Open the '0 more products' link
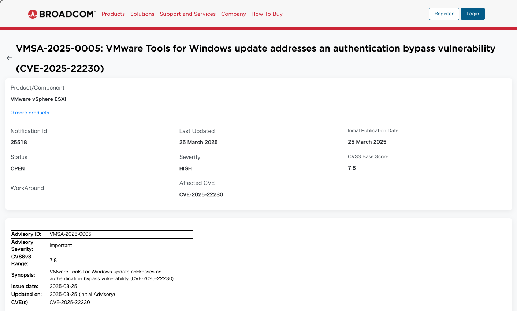This screenshot has height=311, width=517. coord(30,113)
